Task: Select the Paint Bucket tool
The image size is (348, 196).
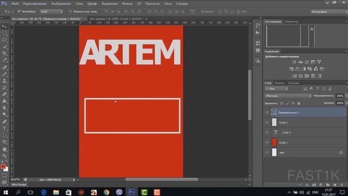Action: [4, 101]
